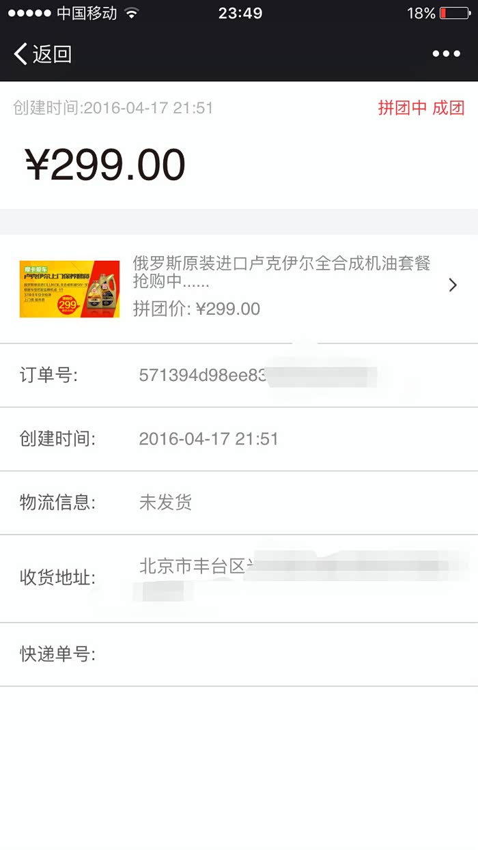Tap the ¥299.00 total amount

pyautogui.click(x=105, y=165)
